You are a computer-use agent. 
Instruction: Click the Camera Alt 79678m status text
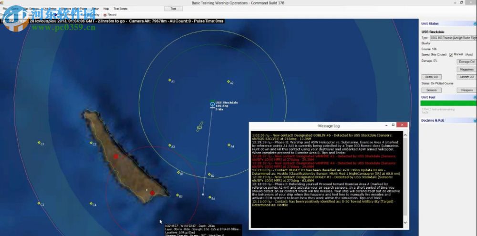148,21
